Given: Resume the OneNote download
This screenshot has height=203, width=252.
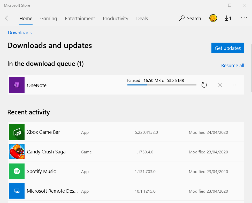Looking at the screenshot, I should pyautogui.click(x=204, y=85).
